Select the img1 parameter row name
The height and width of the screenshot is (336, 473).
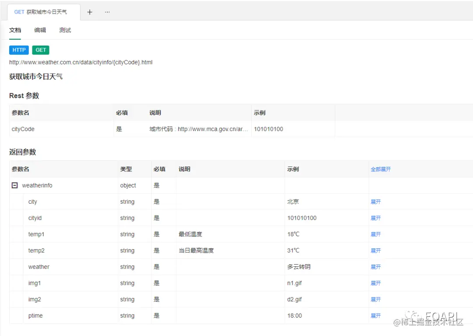pos(35,283)
